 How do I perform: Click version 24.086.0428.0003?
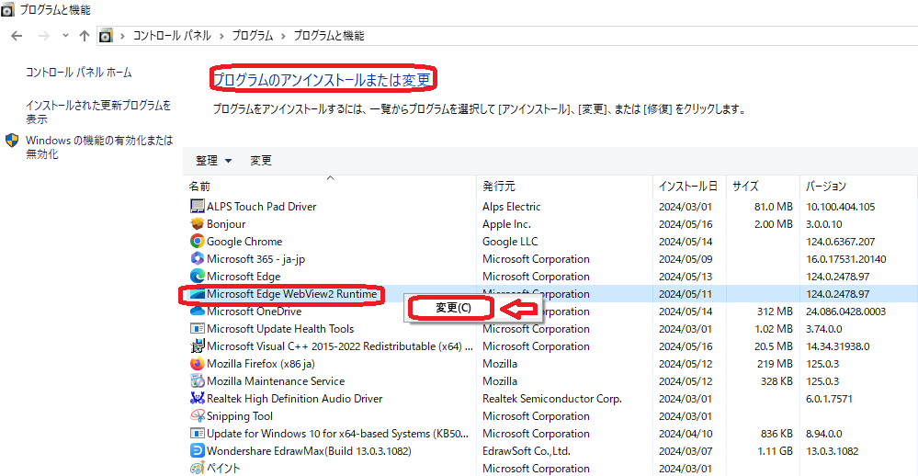click(845, 311)
